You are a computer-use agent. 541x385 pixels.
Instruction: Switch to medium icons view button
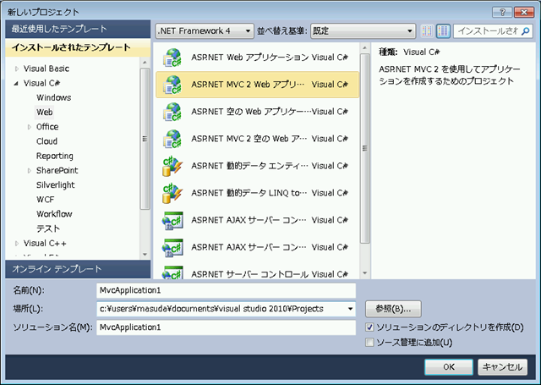point(428,31)
